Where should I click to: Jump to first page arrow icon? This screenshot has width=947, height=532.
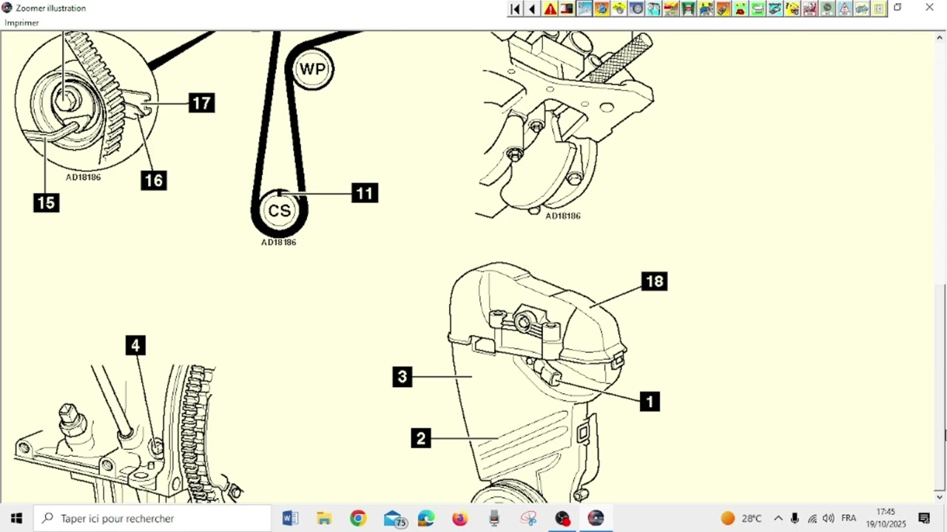[x=515, y=9]
